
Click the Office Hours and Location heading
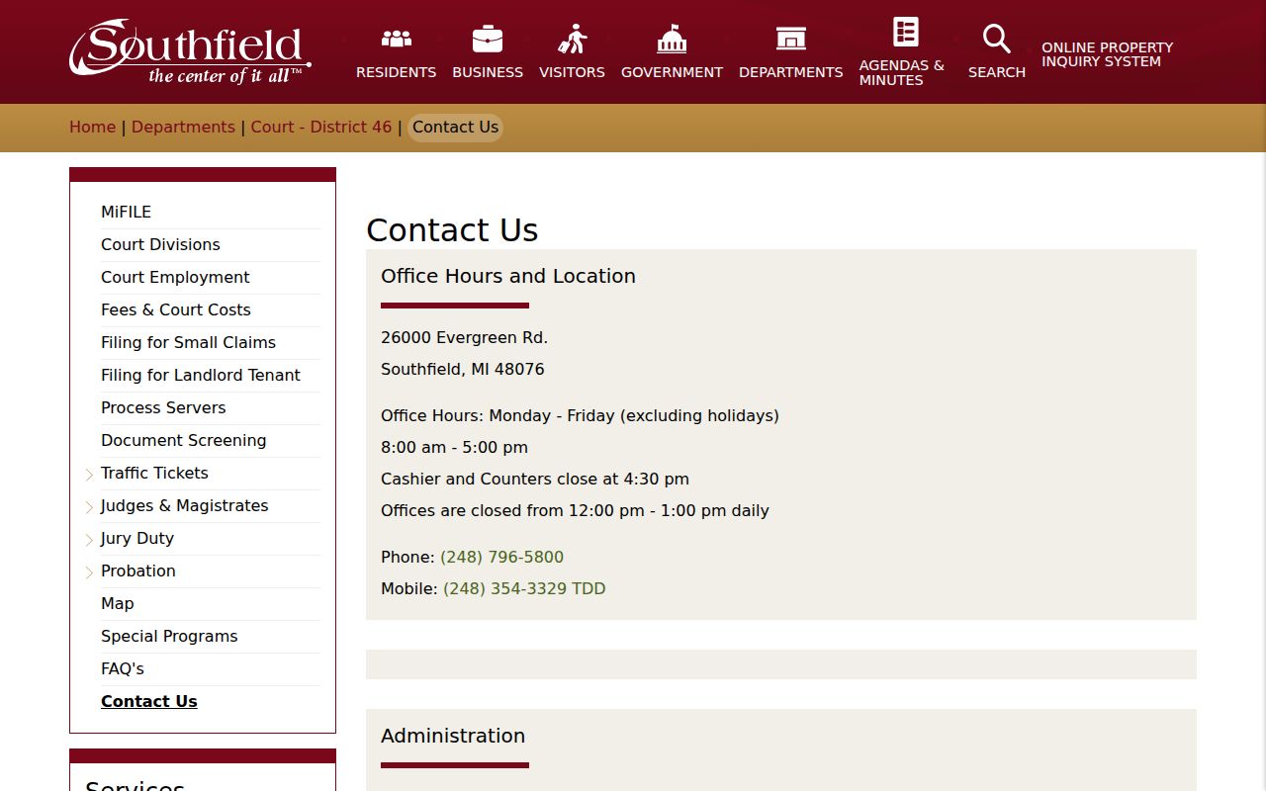[508, 277]
